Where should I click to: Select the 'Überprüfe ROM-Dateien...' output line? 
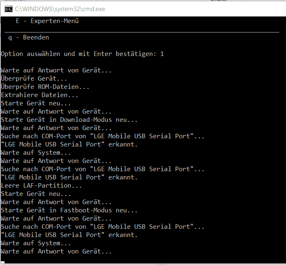click(45, 87)
